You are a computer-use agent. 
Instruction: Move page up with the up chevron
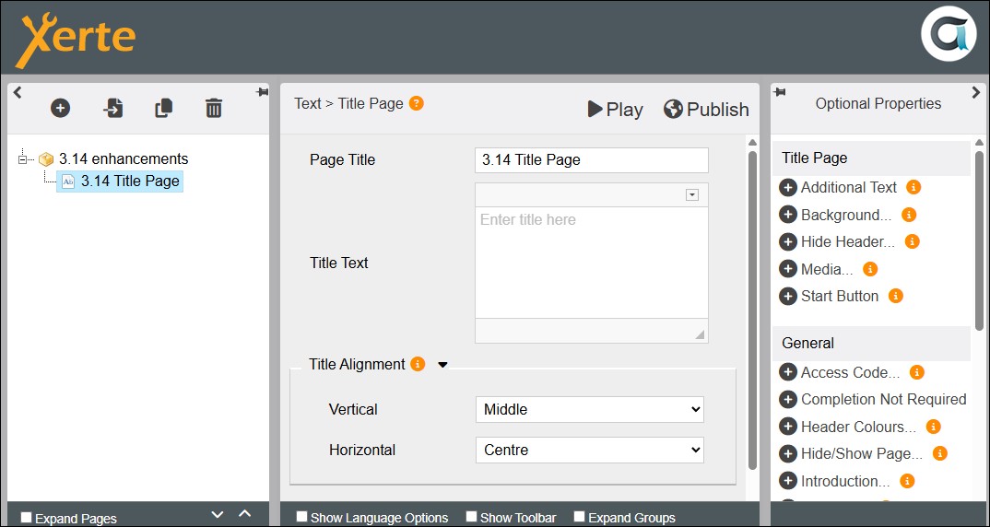(x=245, y=514)
